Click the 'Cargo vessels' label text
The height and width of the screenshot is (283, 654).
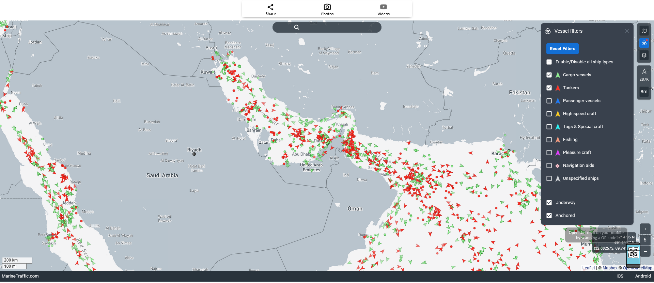tap(577, 75)
